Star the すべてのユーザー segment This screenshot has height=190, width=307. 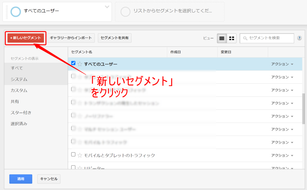[80, 64]
